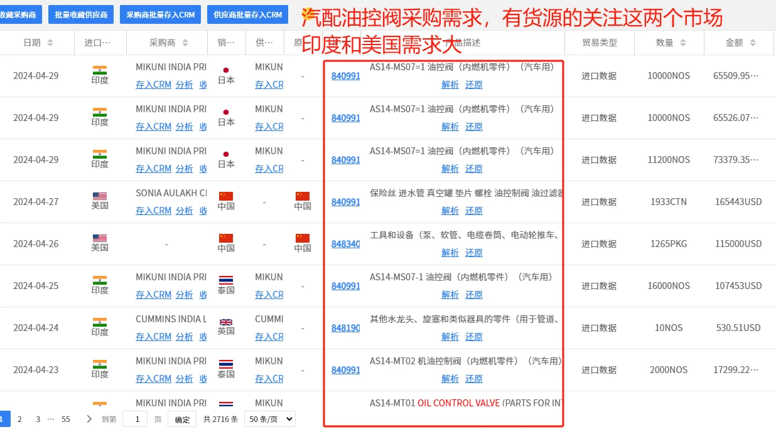Open the 50条/页 page size dropdown
This screenshot has width=776, height=432.
click(x=269, y=419)
